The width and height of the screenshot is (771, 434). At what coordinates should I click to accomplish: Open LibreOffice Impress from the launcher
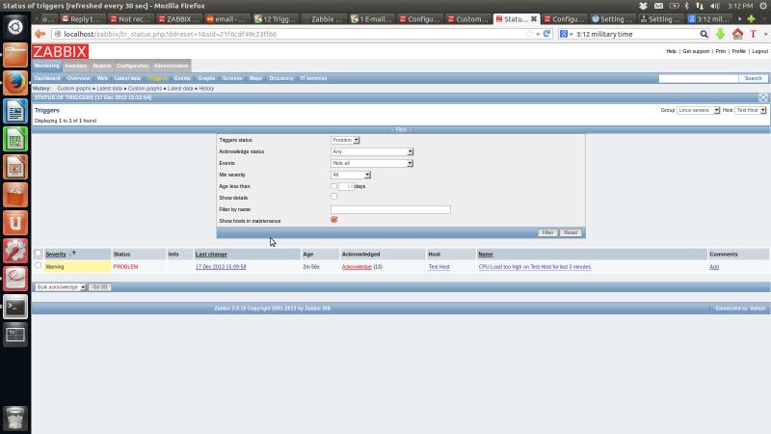[x=15, y=167]
